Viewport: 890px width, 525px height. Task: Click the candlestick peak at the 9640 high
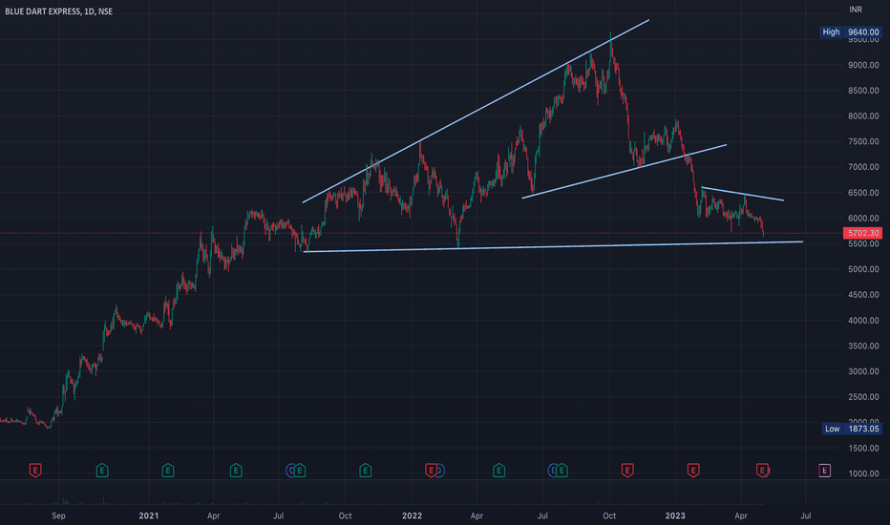(x=611, y=37)
